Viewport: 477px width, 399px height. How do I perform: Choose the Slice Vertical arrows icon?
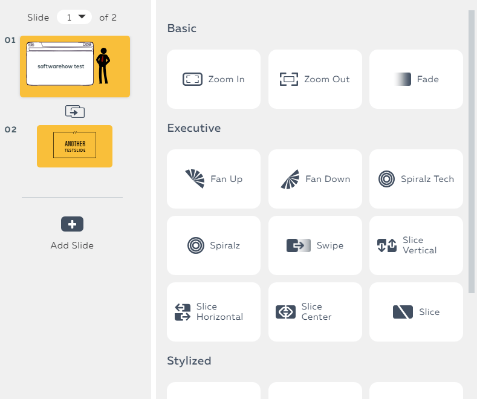tap(387, 245)
